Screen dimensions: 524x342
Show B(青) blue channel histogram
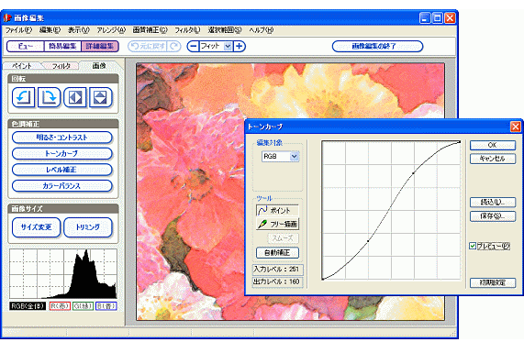tap(106, 306)
